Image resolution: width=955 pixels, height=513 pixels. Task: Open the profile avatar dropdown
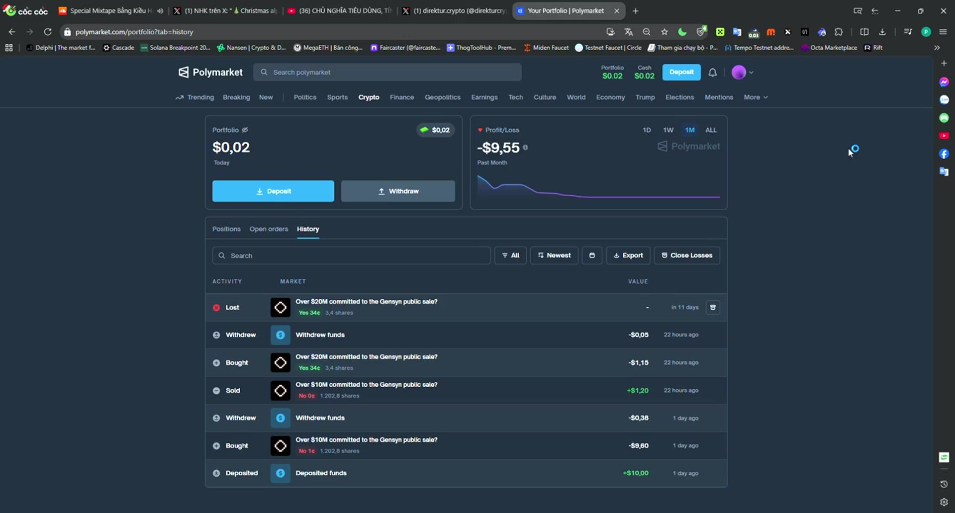tap(743, 73)
